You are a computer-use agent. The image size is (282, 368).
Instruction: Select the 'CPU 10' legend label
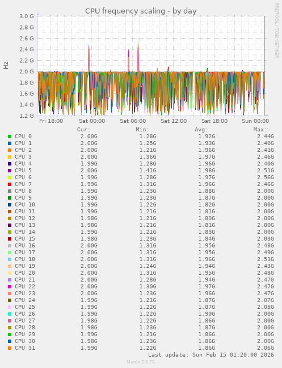[x=25, y=205]
